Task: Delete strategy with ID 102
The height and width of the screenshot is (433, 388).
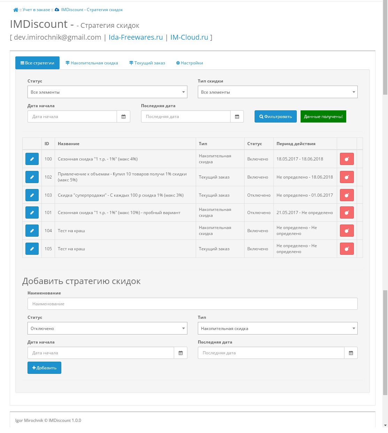Action: point(347,177)
